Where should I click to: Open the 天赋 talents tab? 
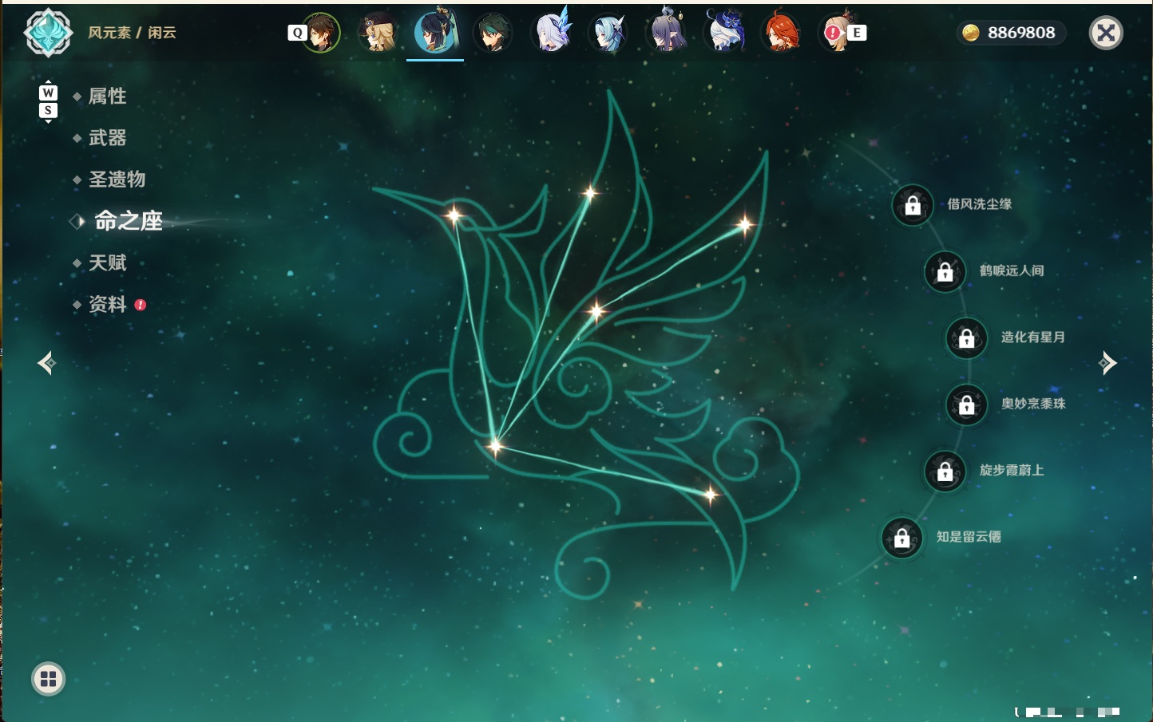[107, 262]
